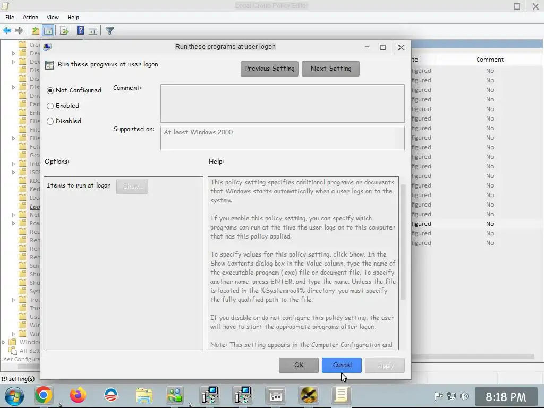
Task: Open the Help menu
Action: coord(73,18)
